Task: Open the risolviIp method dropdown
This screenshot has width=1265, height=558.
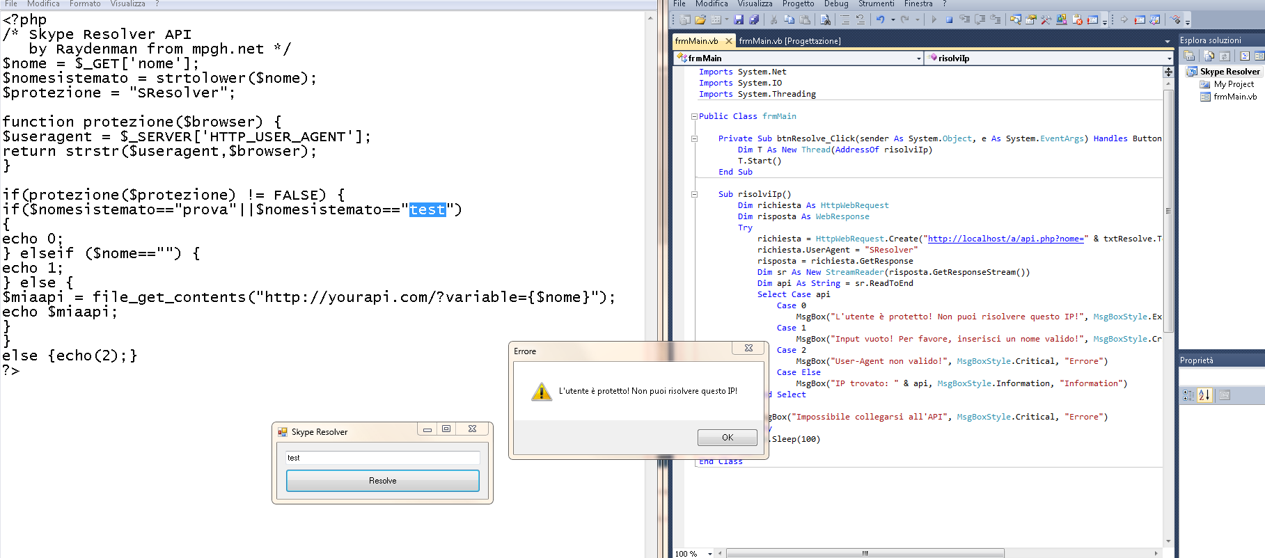Action: (x=1170, y=58)
